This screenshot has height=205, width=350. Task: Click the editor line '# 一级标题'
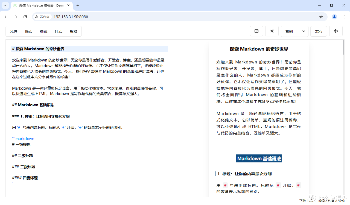click(x=21, y=144)
